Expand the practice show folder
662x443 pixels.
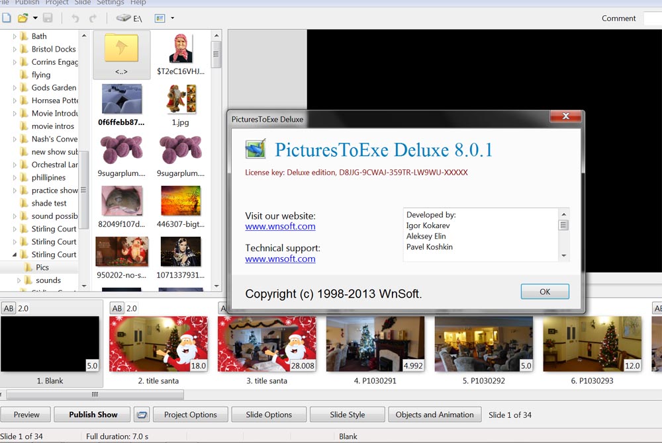tap(15, 190)
